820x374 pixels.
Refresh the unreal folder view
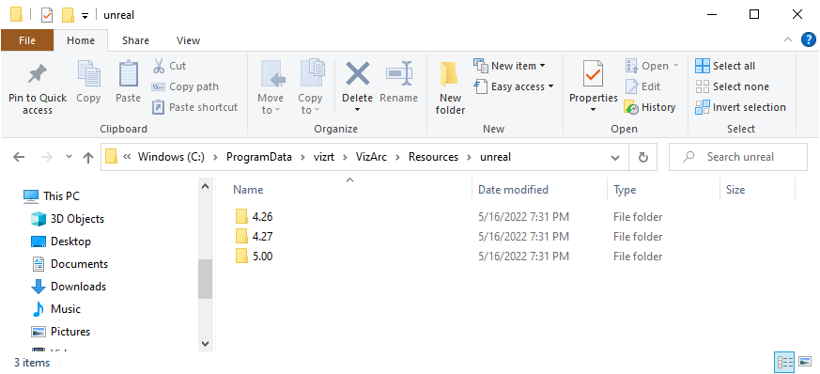pyautogui.click(x=643, y=157)
